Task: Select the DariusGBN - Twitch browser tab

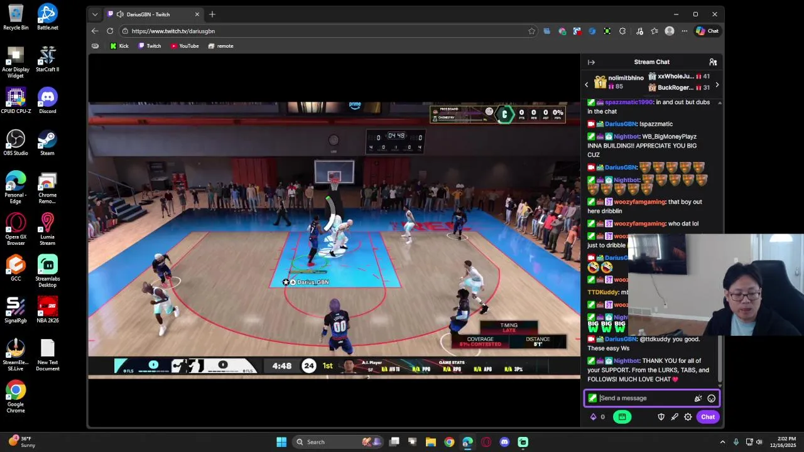Action: coord(153,14)
